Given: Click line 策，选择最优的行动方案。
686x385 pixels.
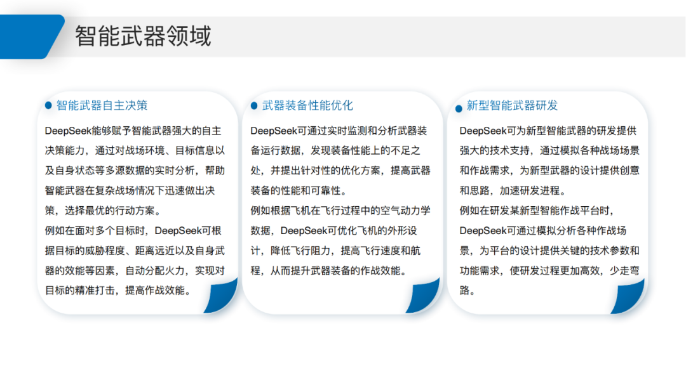Looking at the screenshot, I should (105, 211).
